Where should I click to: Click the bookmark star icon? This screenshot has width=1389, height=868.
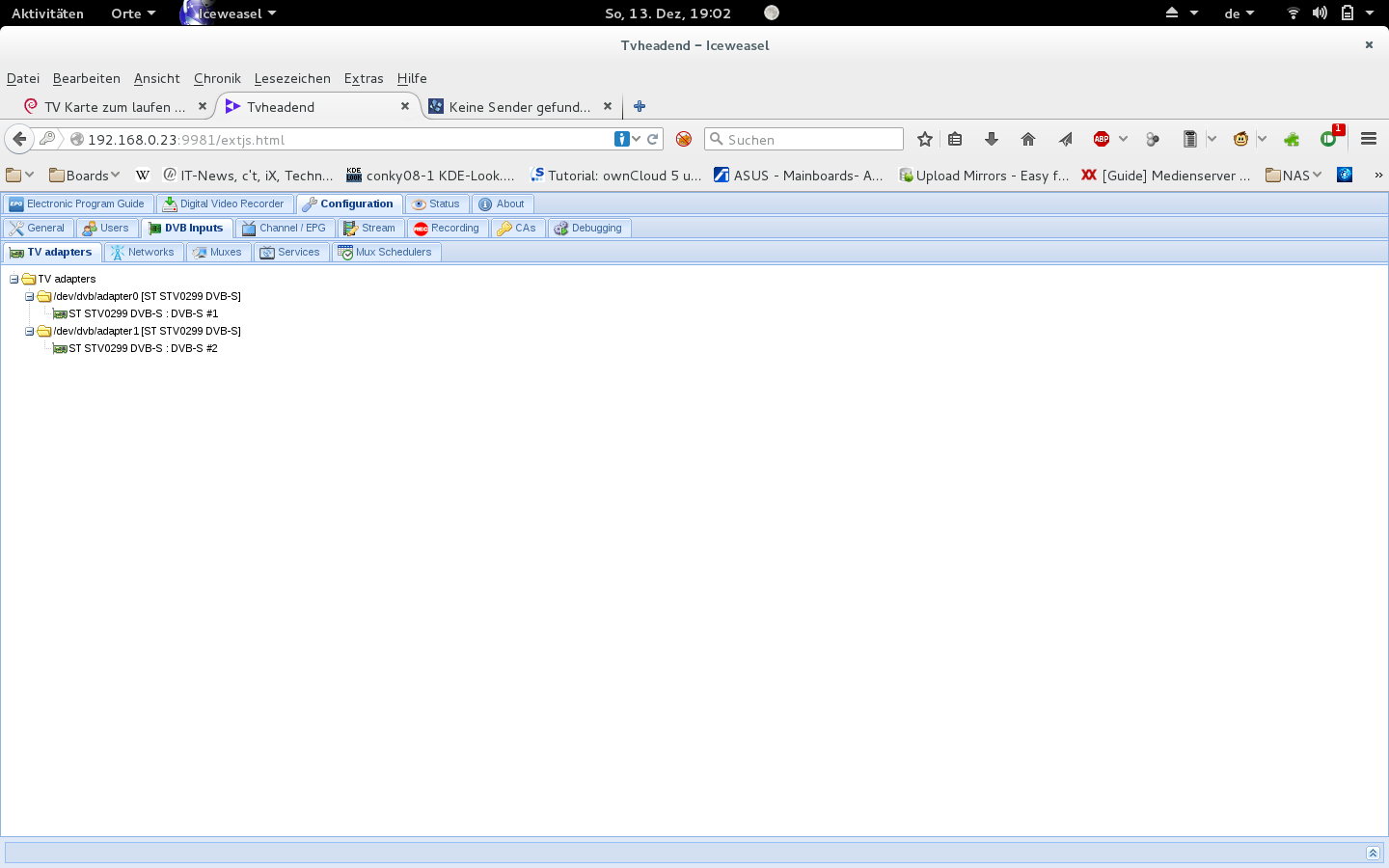(925, 139)
